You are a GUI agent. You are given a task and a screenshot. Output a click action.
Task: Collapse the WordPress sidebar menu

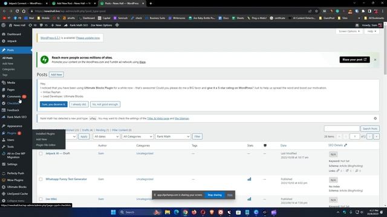[x=13, y=201]
